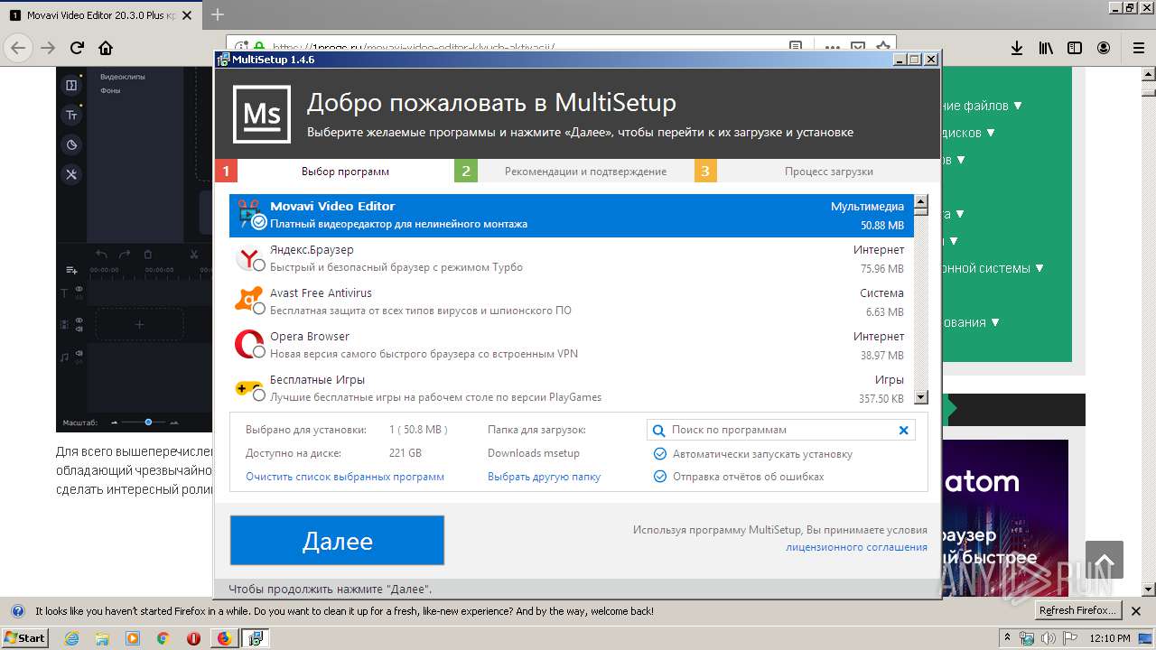Screen dimensions: 1156x650
Task: Click the Яндекс.Браузер logo icon
Action: 248,258
